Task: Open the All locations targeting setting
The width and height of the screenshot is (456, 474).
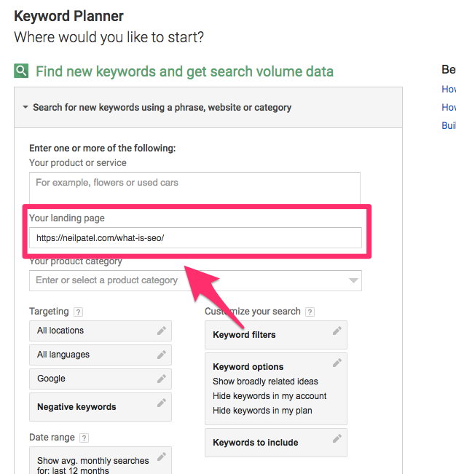Action: click(91, 331)
